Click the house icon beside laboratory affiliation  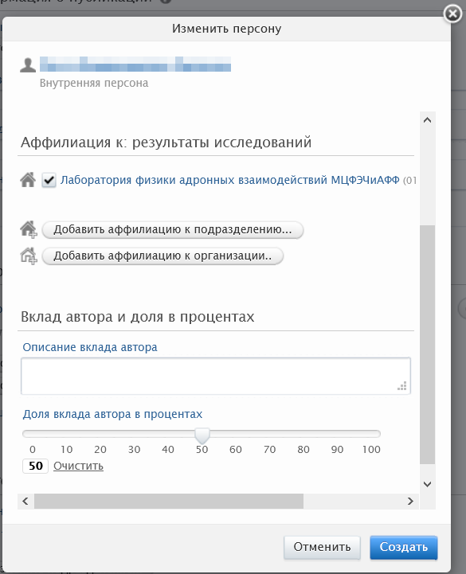point(28,180)
